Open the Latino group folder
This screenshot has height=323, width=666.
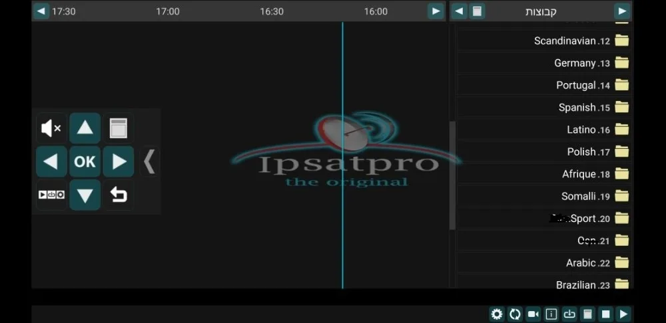[543, 130]
